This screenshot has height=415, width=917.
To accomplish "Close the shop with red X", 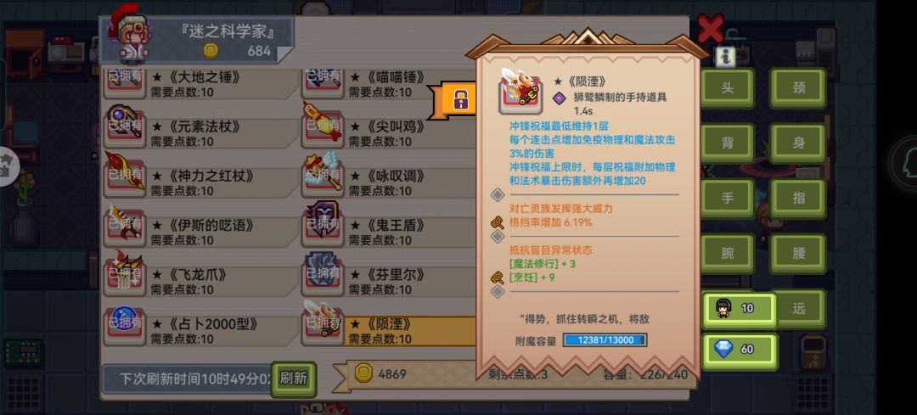I will 711,28.
